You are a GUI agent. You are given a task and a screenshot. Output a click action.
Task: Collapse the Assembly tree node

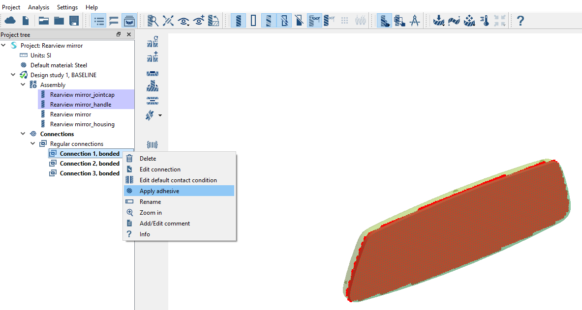coord(23,85)
